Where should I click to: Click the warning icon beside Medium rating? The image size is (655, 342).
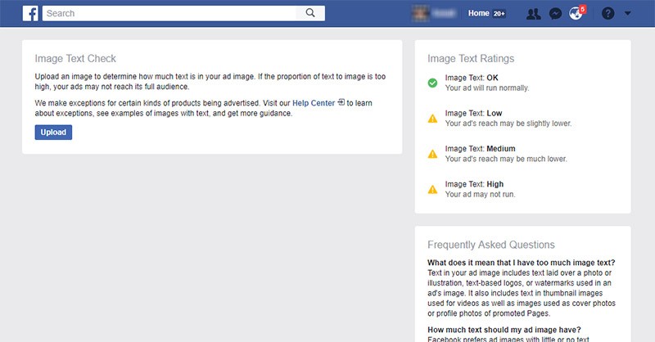(x=433, y=154)
